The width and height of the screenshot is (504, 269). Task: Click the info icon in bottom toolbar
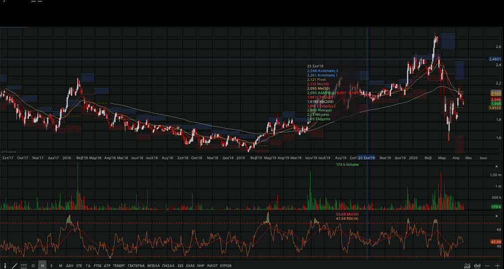click(5, 266)
